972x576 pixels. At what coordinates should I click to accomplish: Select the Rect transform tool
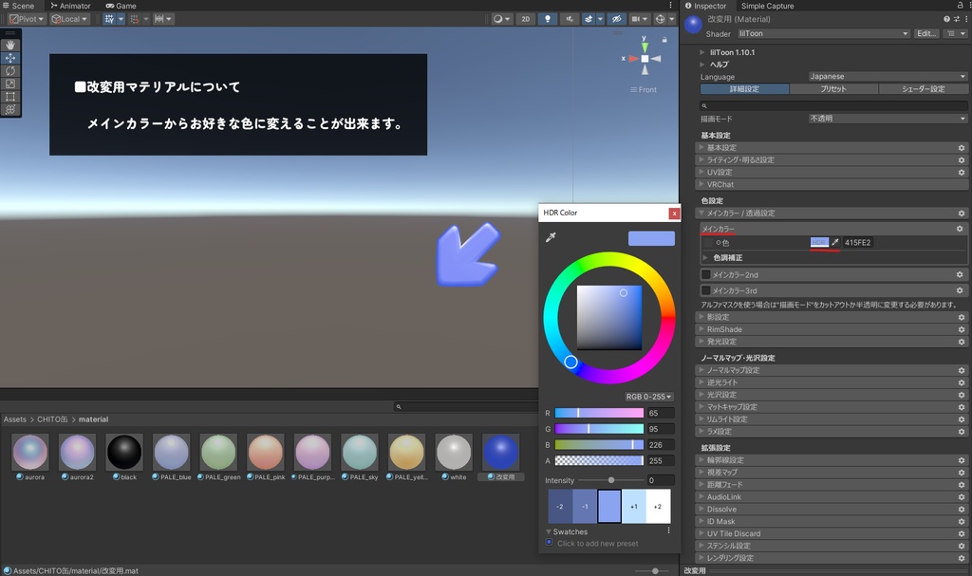point(10,97)
